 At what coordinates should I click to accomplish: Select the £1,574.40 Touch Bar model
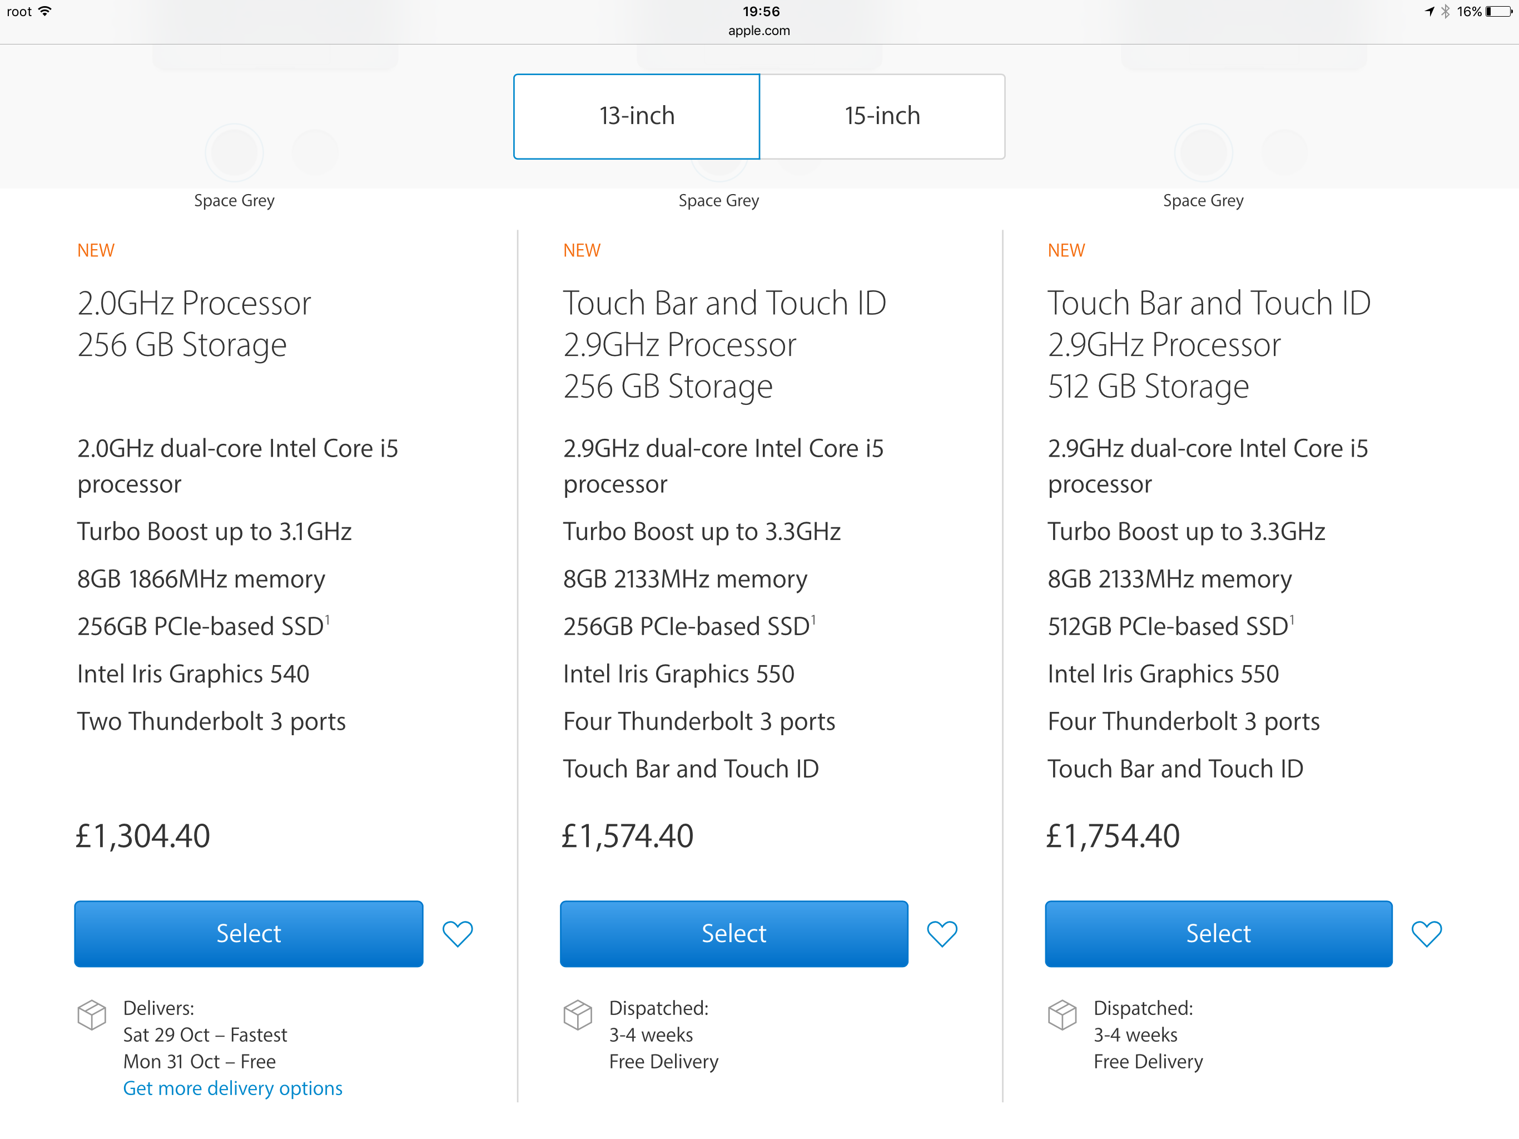click(733, 934)
